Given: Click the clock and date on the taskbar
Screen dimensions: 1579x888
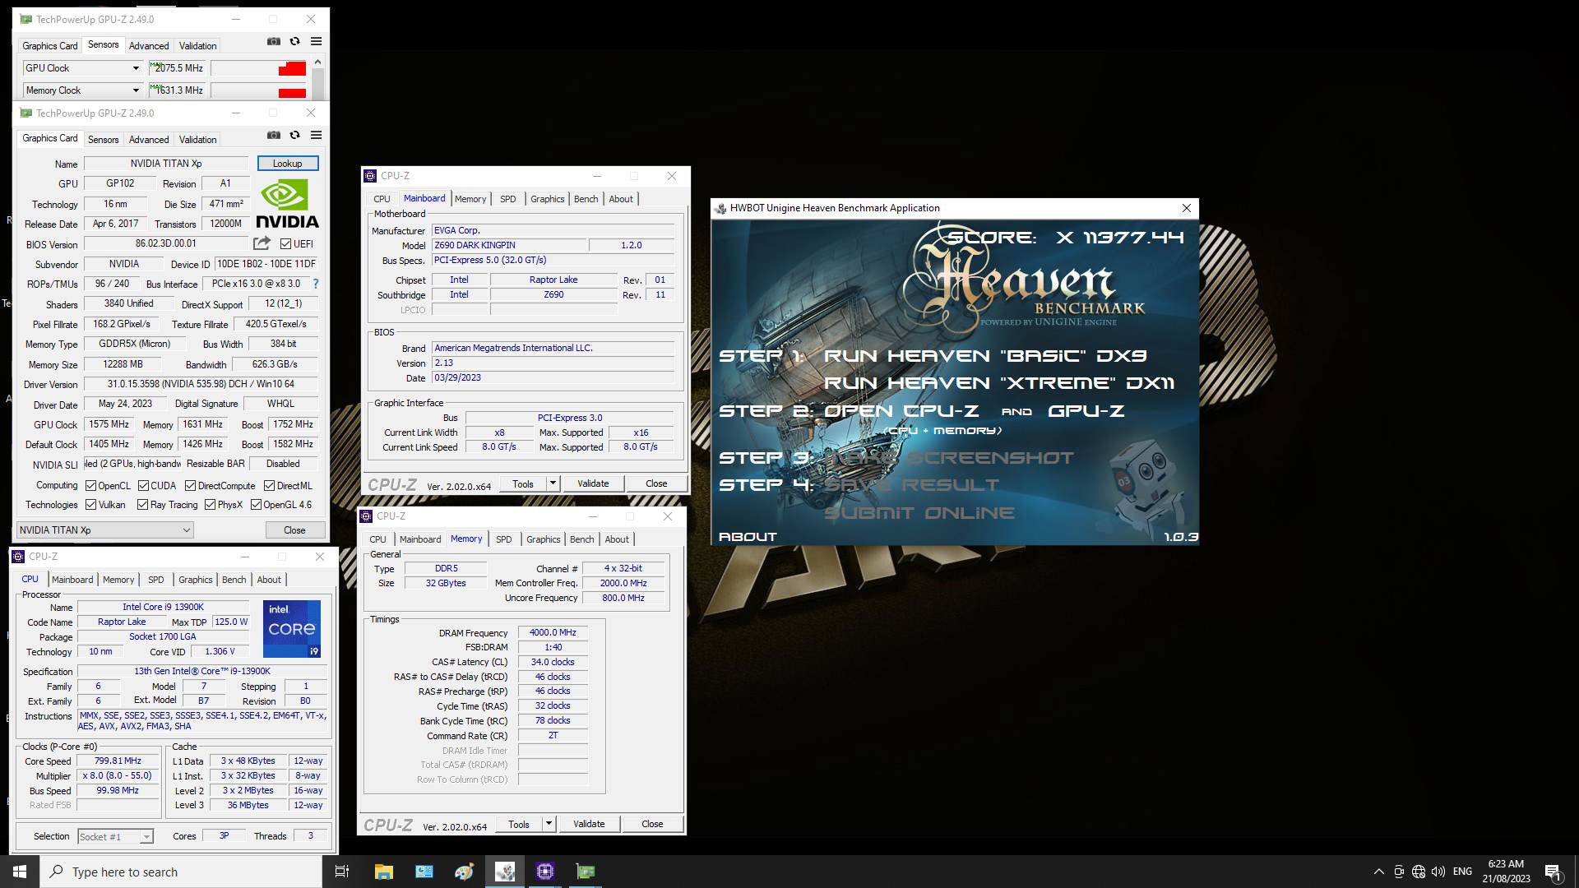Looking at the screenshot, I should (x=1506, y=872).
